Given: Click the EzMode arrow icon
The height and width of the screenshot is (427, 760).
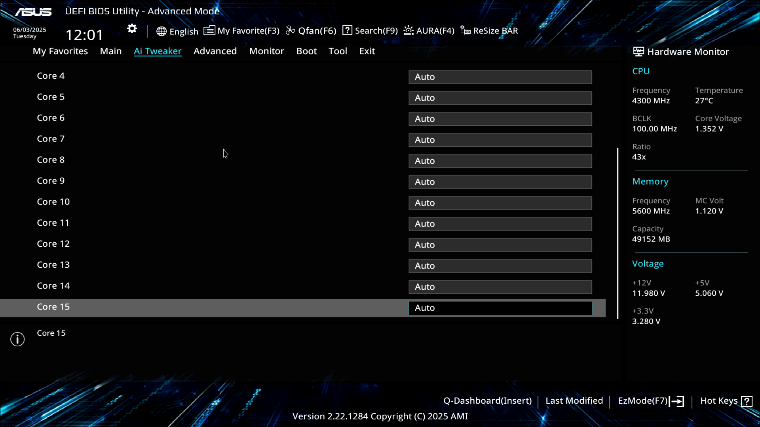Looking at the screenshot, I should tap(676, 401).
